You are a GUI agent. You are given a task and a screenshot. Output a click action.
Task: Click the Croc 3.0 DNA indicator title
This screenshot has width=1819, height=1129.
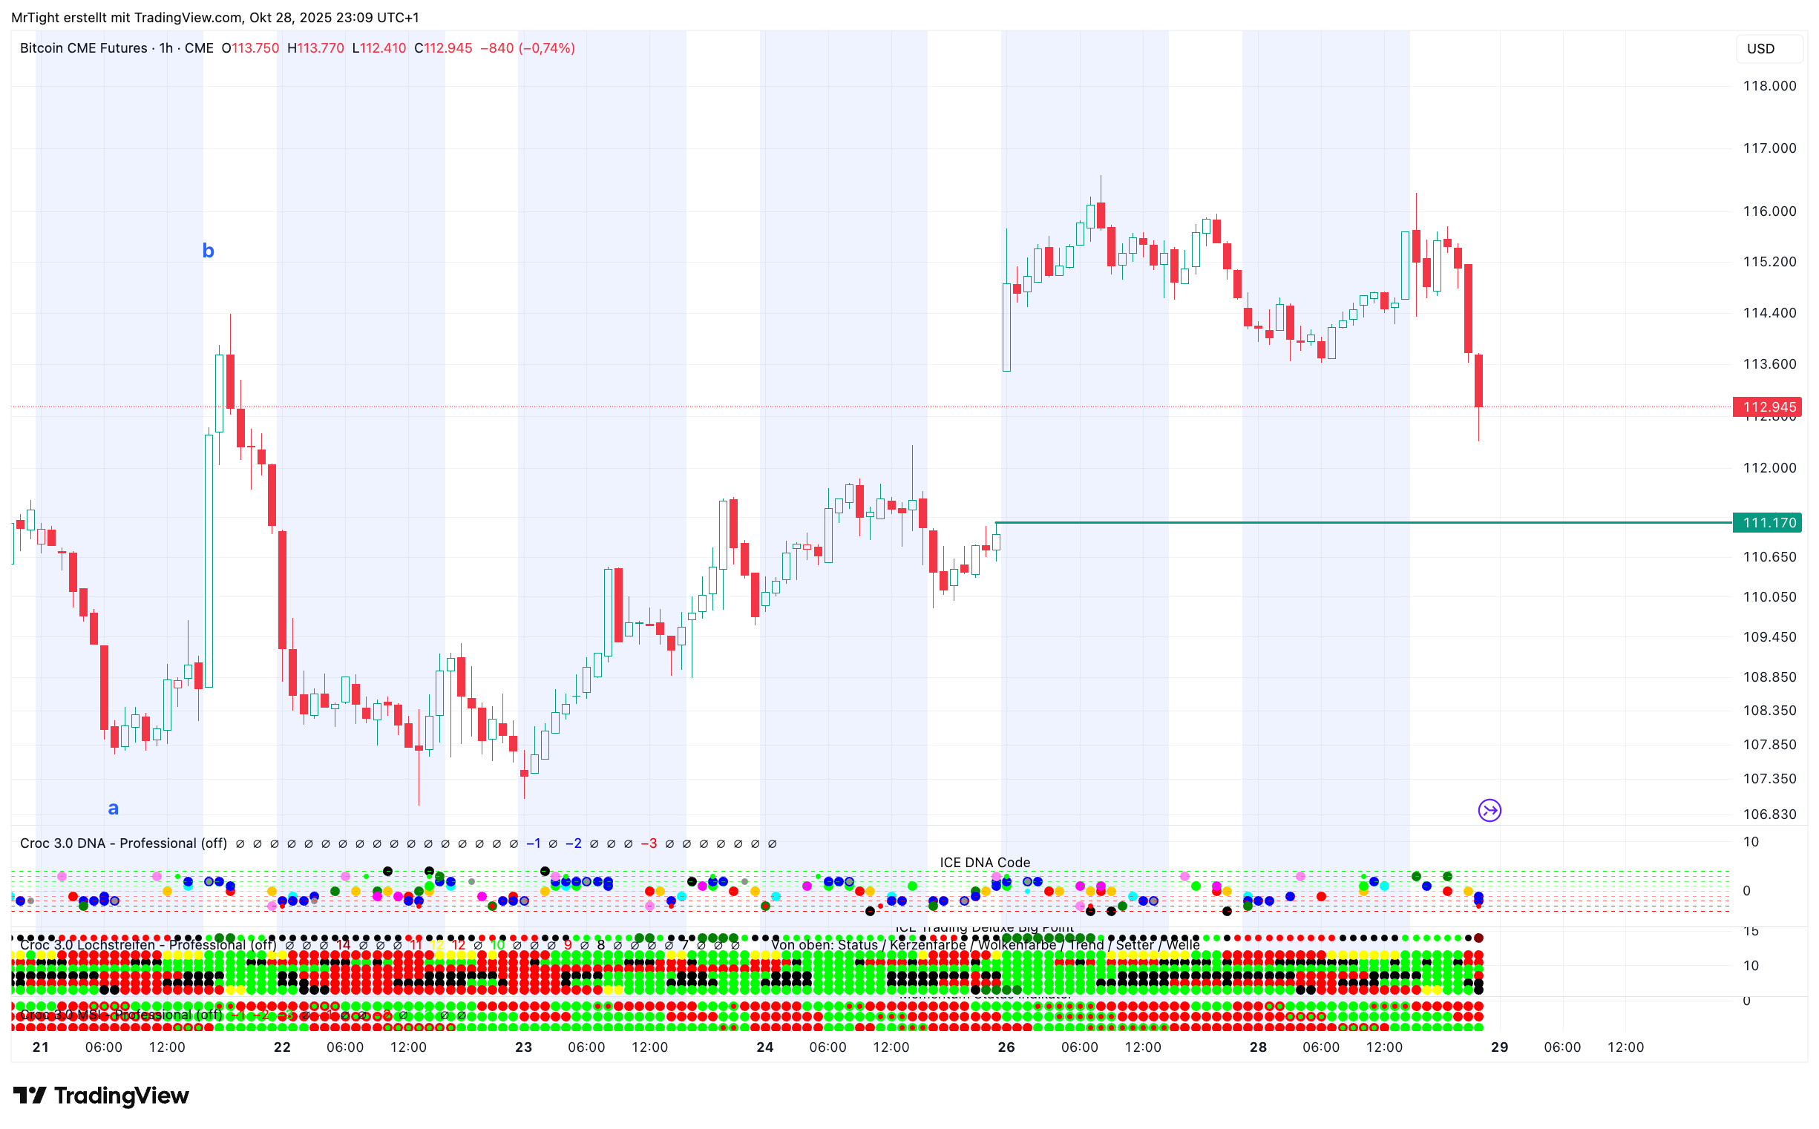click(123, 843)
